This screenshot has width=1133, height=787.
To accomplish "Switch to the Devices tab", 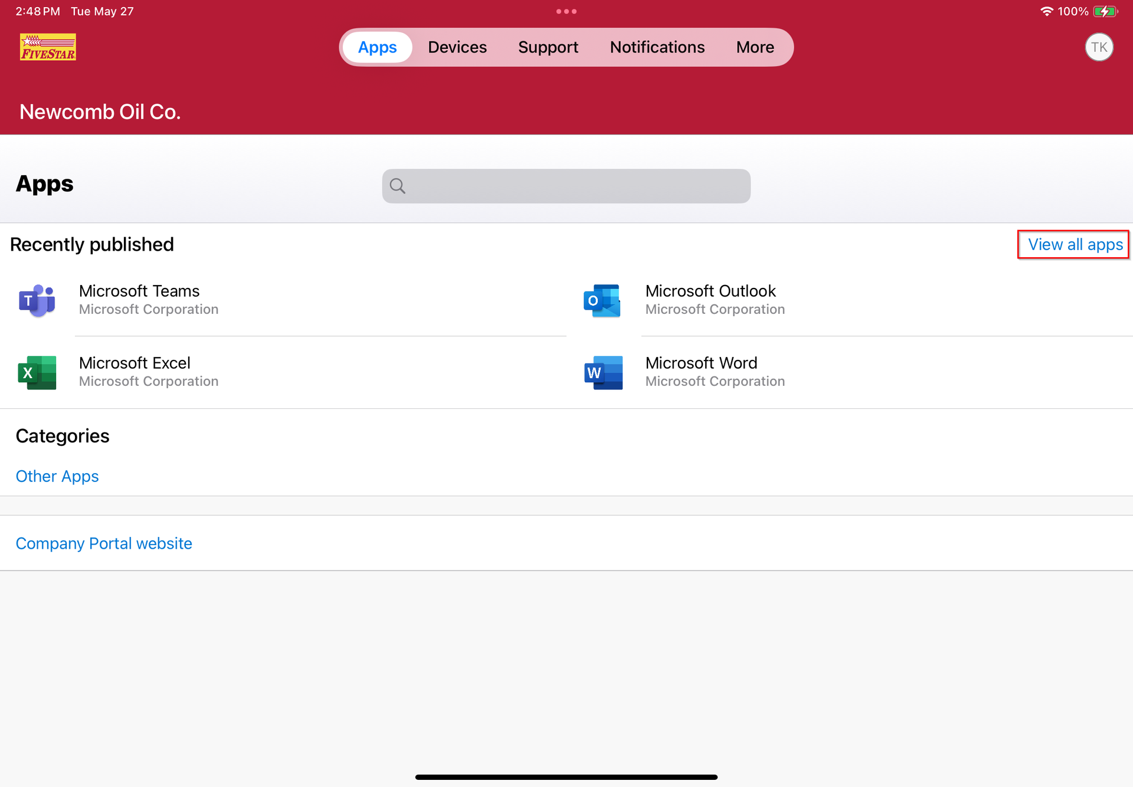I will pos(457,47).
